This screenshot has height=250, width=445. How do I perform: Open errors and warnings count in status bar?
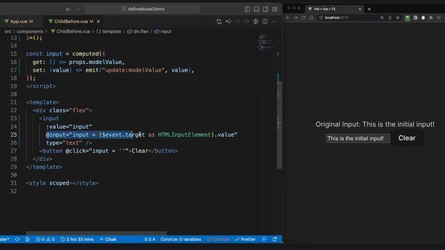point(45,239)
